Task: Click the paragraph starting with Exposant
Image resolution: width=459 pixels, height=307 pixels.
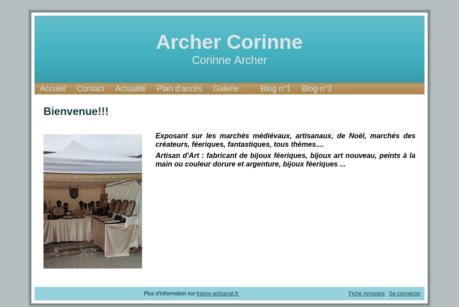Action: 286,140
